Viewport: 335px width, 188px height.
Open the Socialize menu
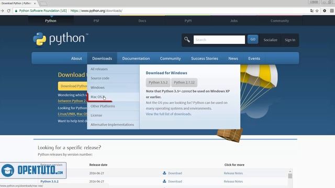270,40
